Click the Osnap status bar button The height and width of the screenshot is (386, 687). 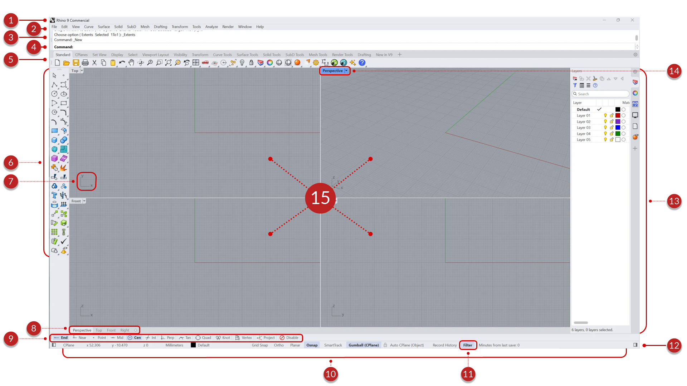coord(312,345)
